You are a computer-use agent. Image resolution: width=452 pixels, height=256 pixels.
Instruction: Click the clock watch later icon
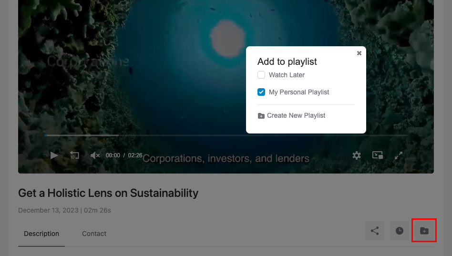(400, 231)
